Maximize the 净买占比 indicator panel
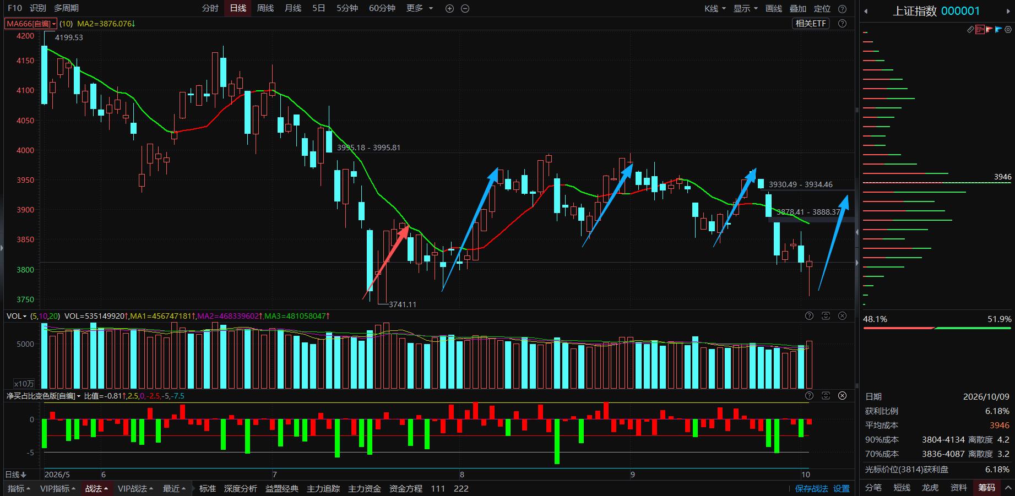This screenshot has width=1015, height=496. [826, 395]
